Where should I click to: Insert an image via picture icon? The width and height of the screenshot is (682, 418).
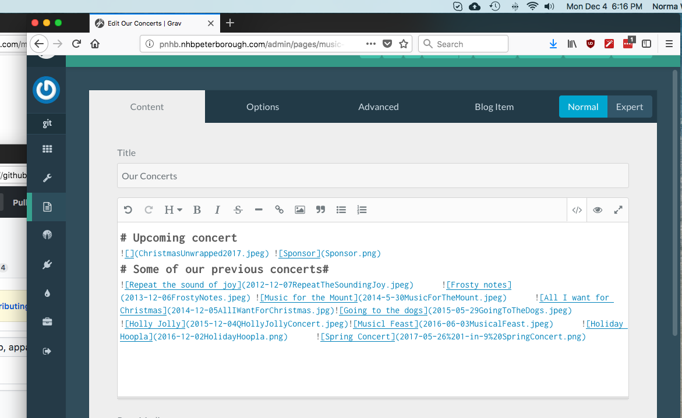pyautogui.click(x=300, y=210)
